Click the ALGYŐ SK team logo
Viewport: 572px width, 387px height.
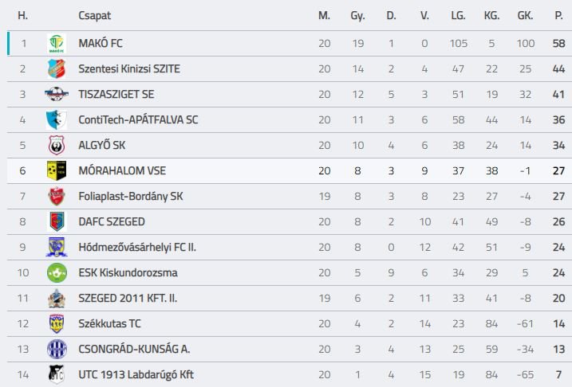click(x=56, y=146)
